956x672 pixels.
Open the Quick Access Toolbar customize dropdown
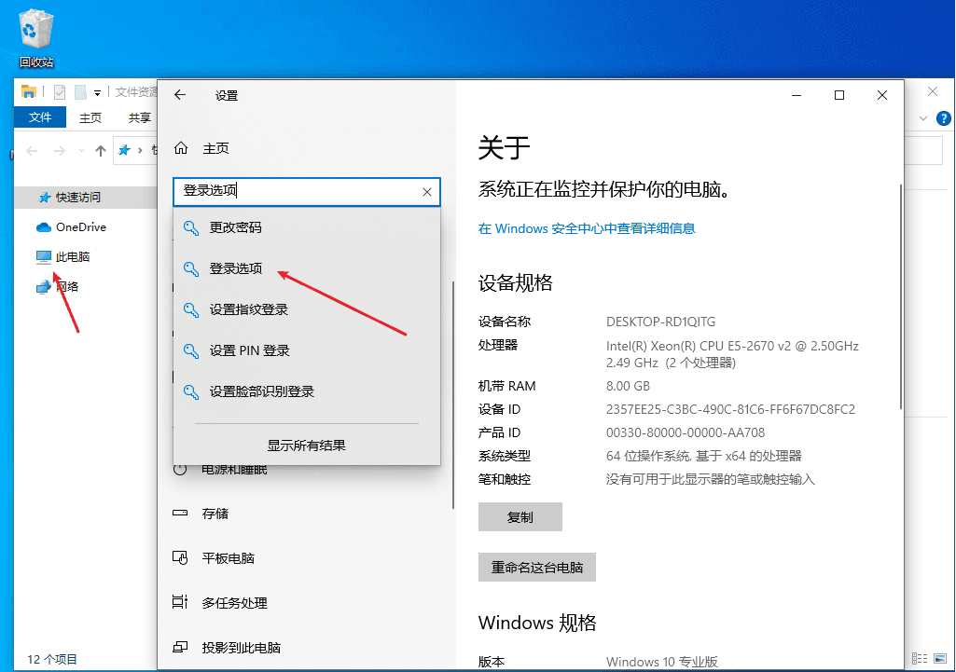click(97, 93)
